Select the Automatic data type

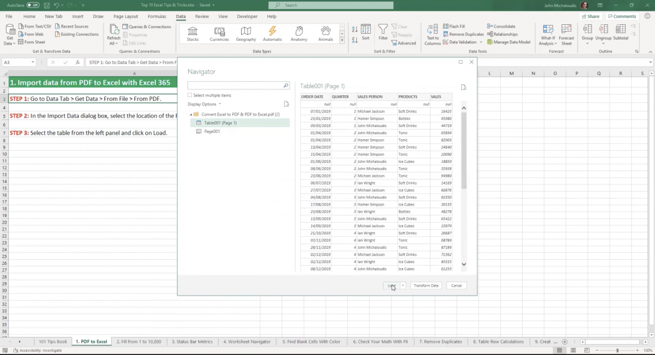[x=272, y=34]
